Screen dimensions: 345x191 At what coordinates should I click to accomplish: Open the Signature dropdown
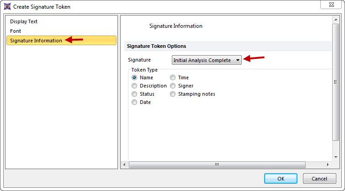(x=207, y=60)
